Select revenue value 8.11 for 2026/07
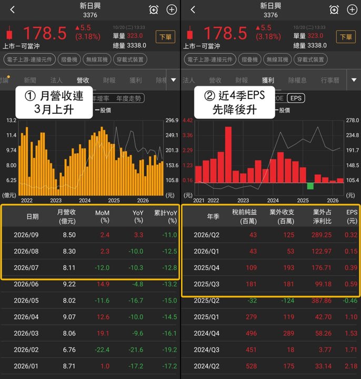 (69, 268)
